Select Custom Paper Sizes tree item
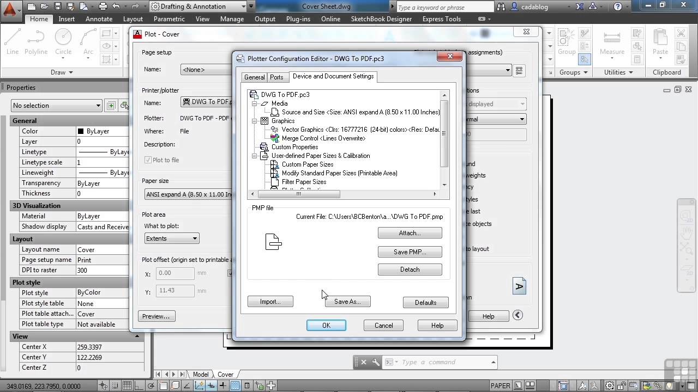 click(x=308, y=164)
